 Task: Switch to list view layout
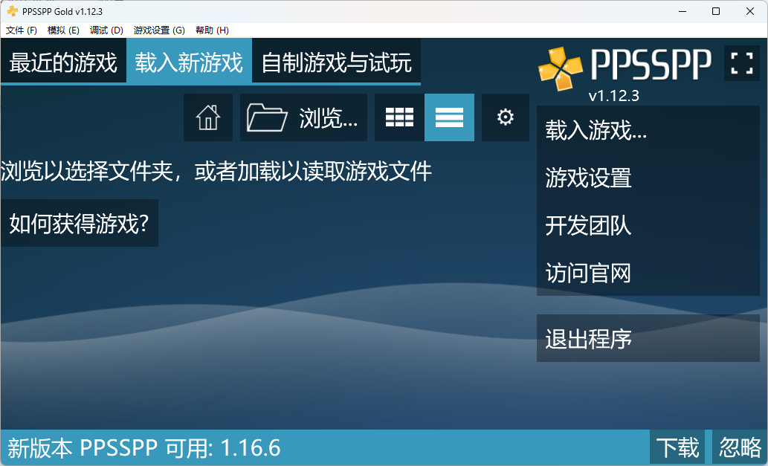[x=449, y=117]
